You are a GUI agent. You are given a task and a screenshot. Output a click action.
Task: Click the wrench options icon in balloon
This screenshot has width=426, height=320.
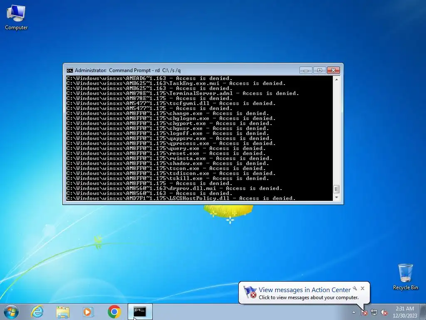point(355,288)
